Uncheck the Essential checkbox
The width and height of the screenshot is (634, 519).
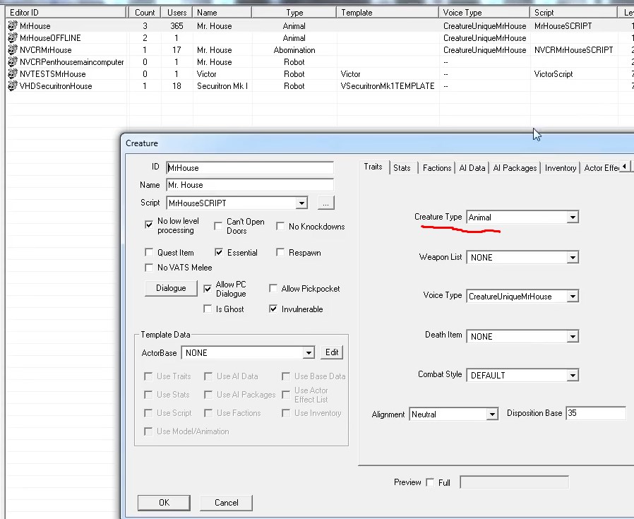pyautogui.click(x=219, y=252)
